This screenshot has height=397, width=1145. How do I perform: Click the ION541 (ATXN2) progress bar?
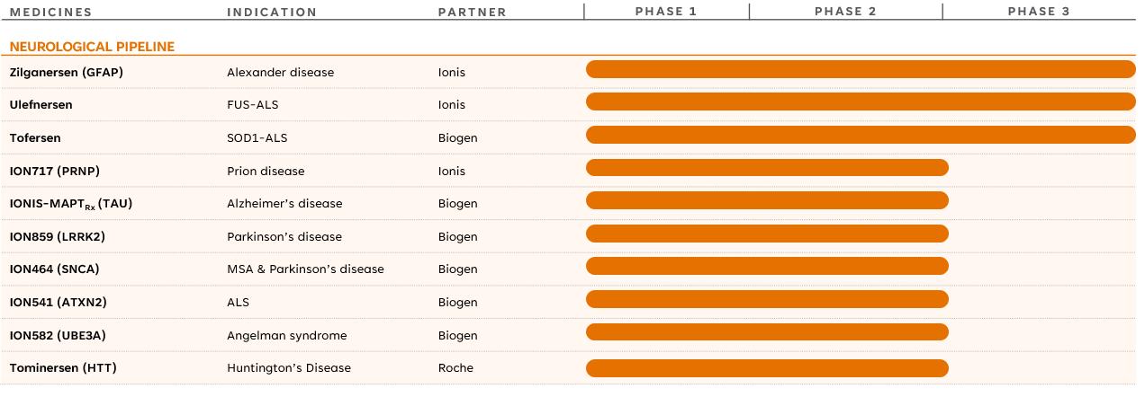pos(767,299)
